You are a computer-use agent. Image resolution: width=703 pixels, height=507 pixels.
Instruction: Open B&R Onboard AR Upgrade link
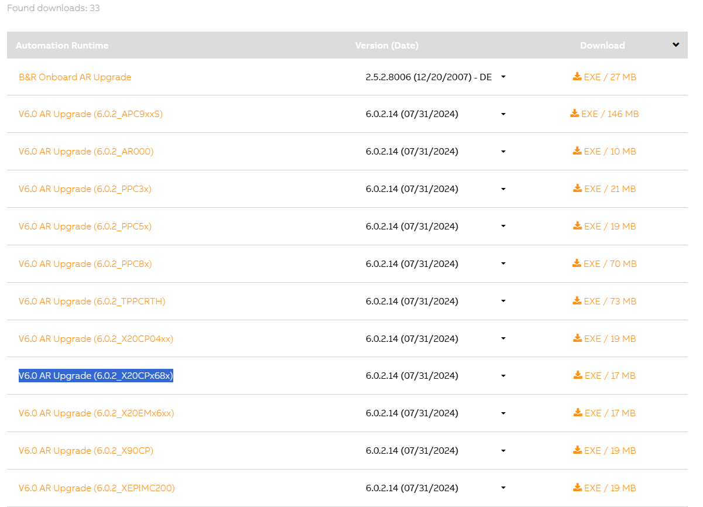(x=75, y=77)
